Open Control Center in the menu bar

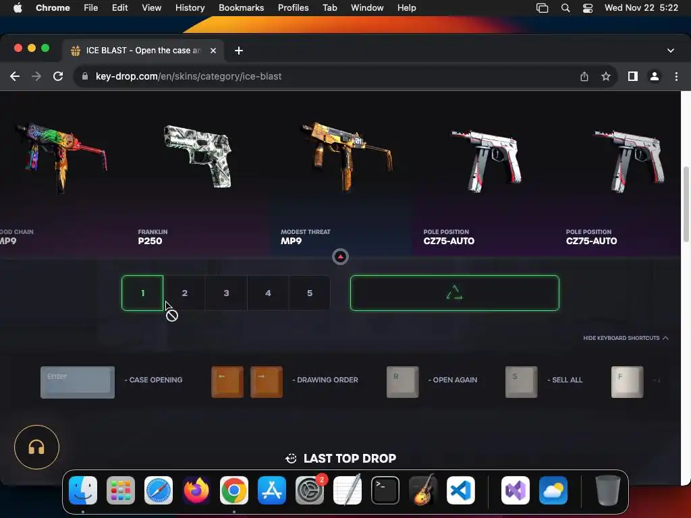tap(588, 7)
